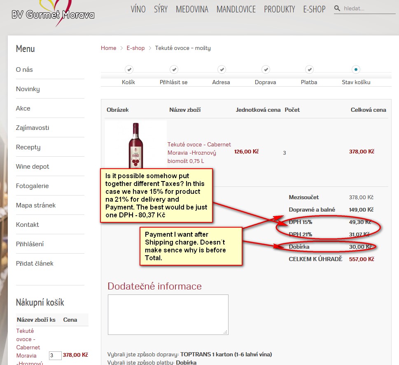Open Zajímavosti in sidebar menu
Image resolution: width=399 pixels, height=365 pixels.
click(x=32, y=128)
